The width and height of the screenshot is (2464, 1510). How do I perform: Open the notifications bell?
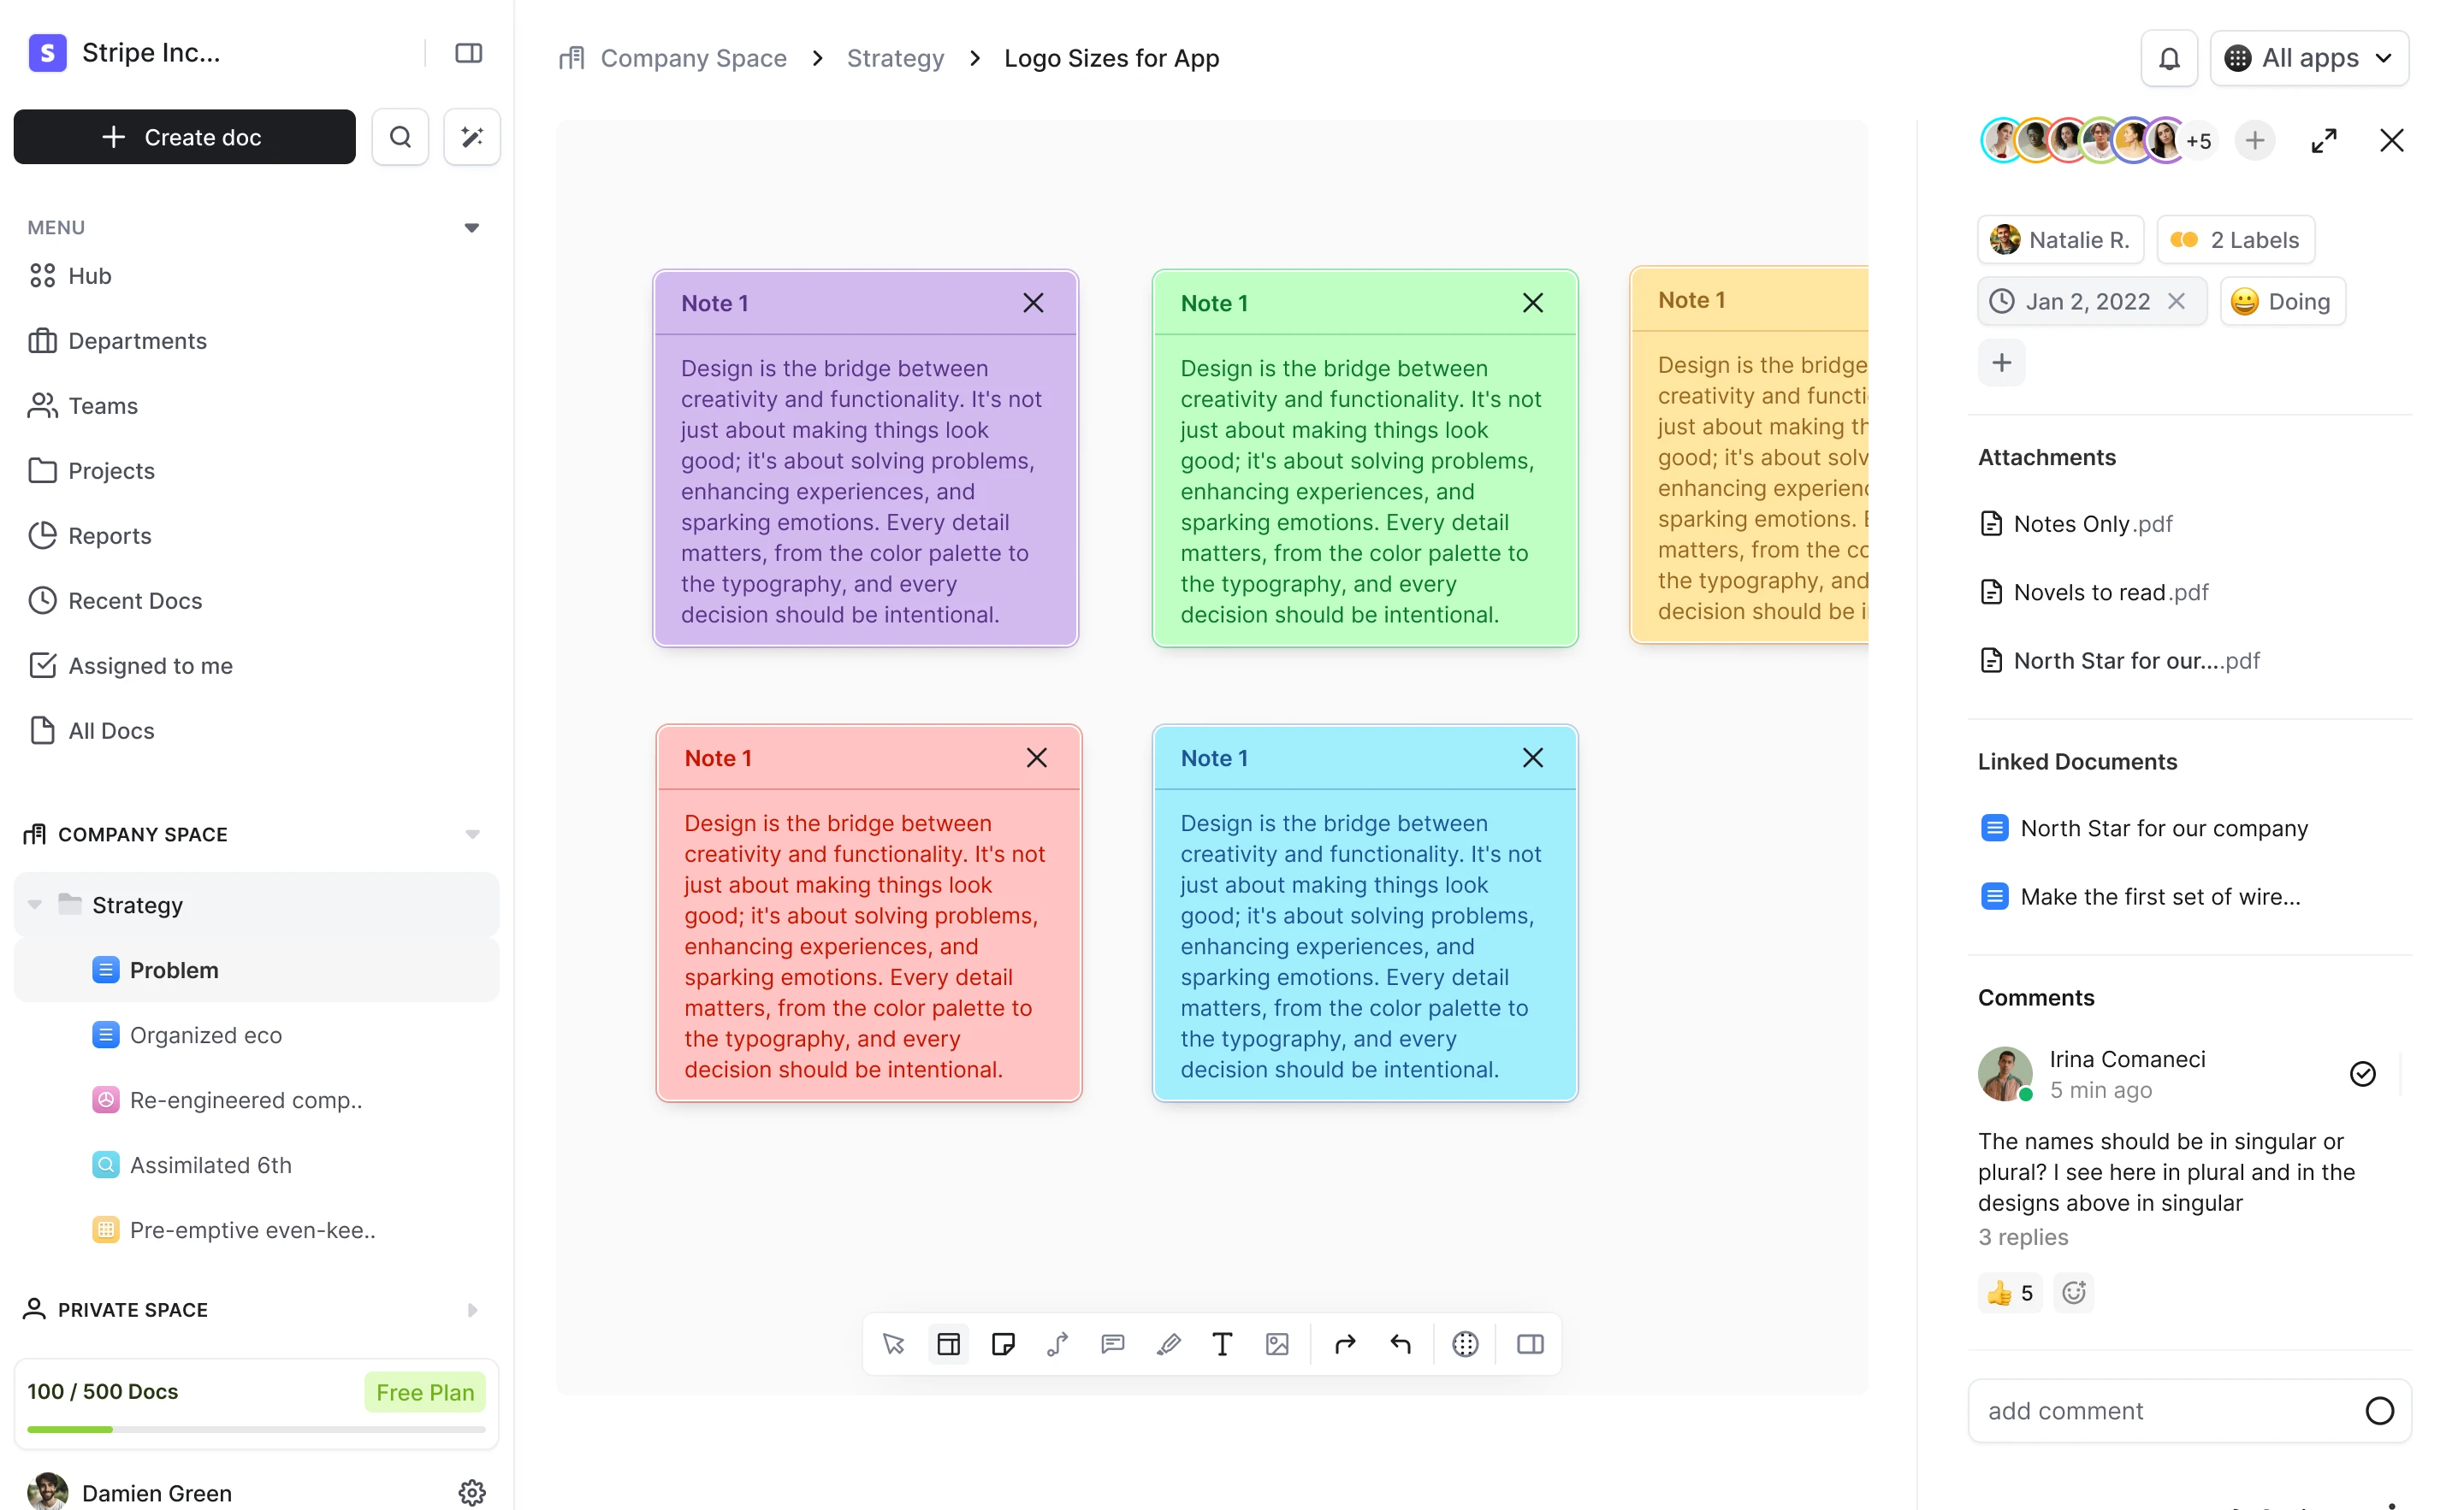click(2168, 59)
